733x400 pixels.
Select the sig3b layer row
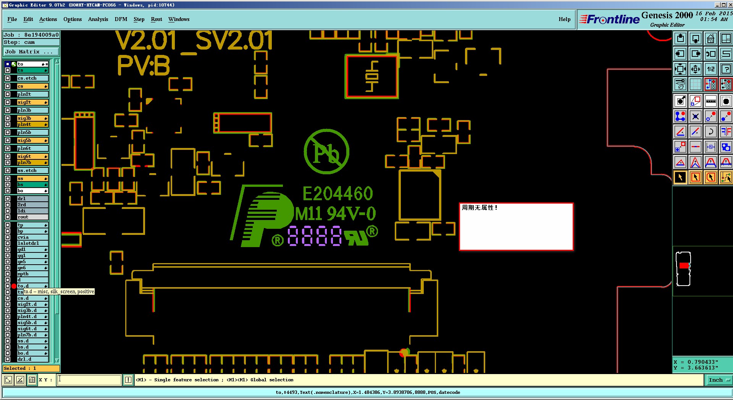coord(32,118)
